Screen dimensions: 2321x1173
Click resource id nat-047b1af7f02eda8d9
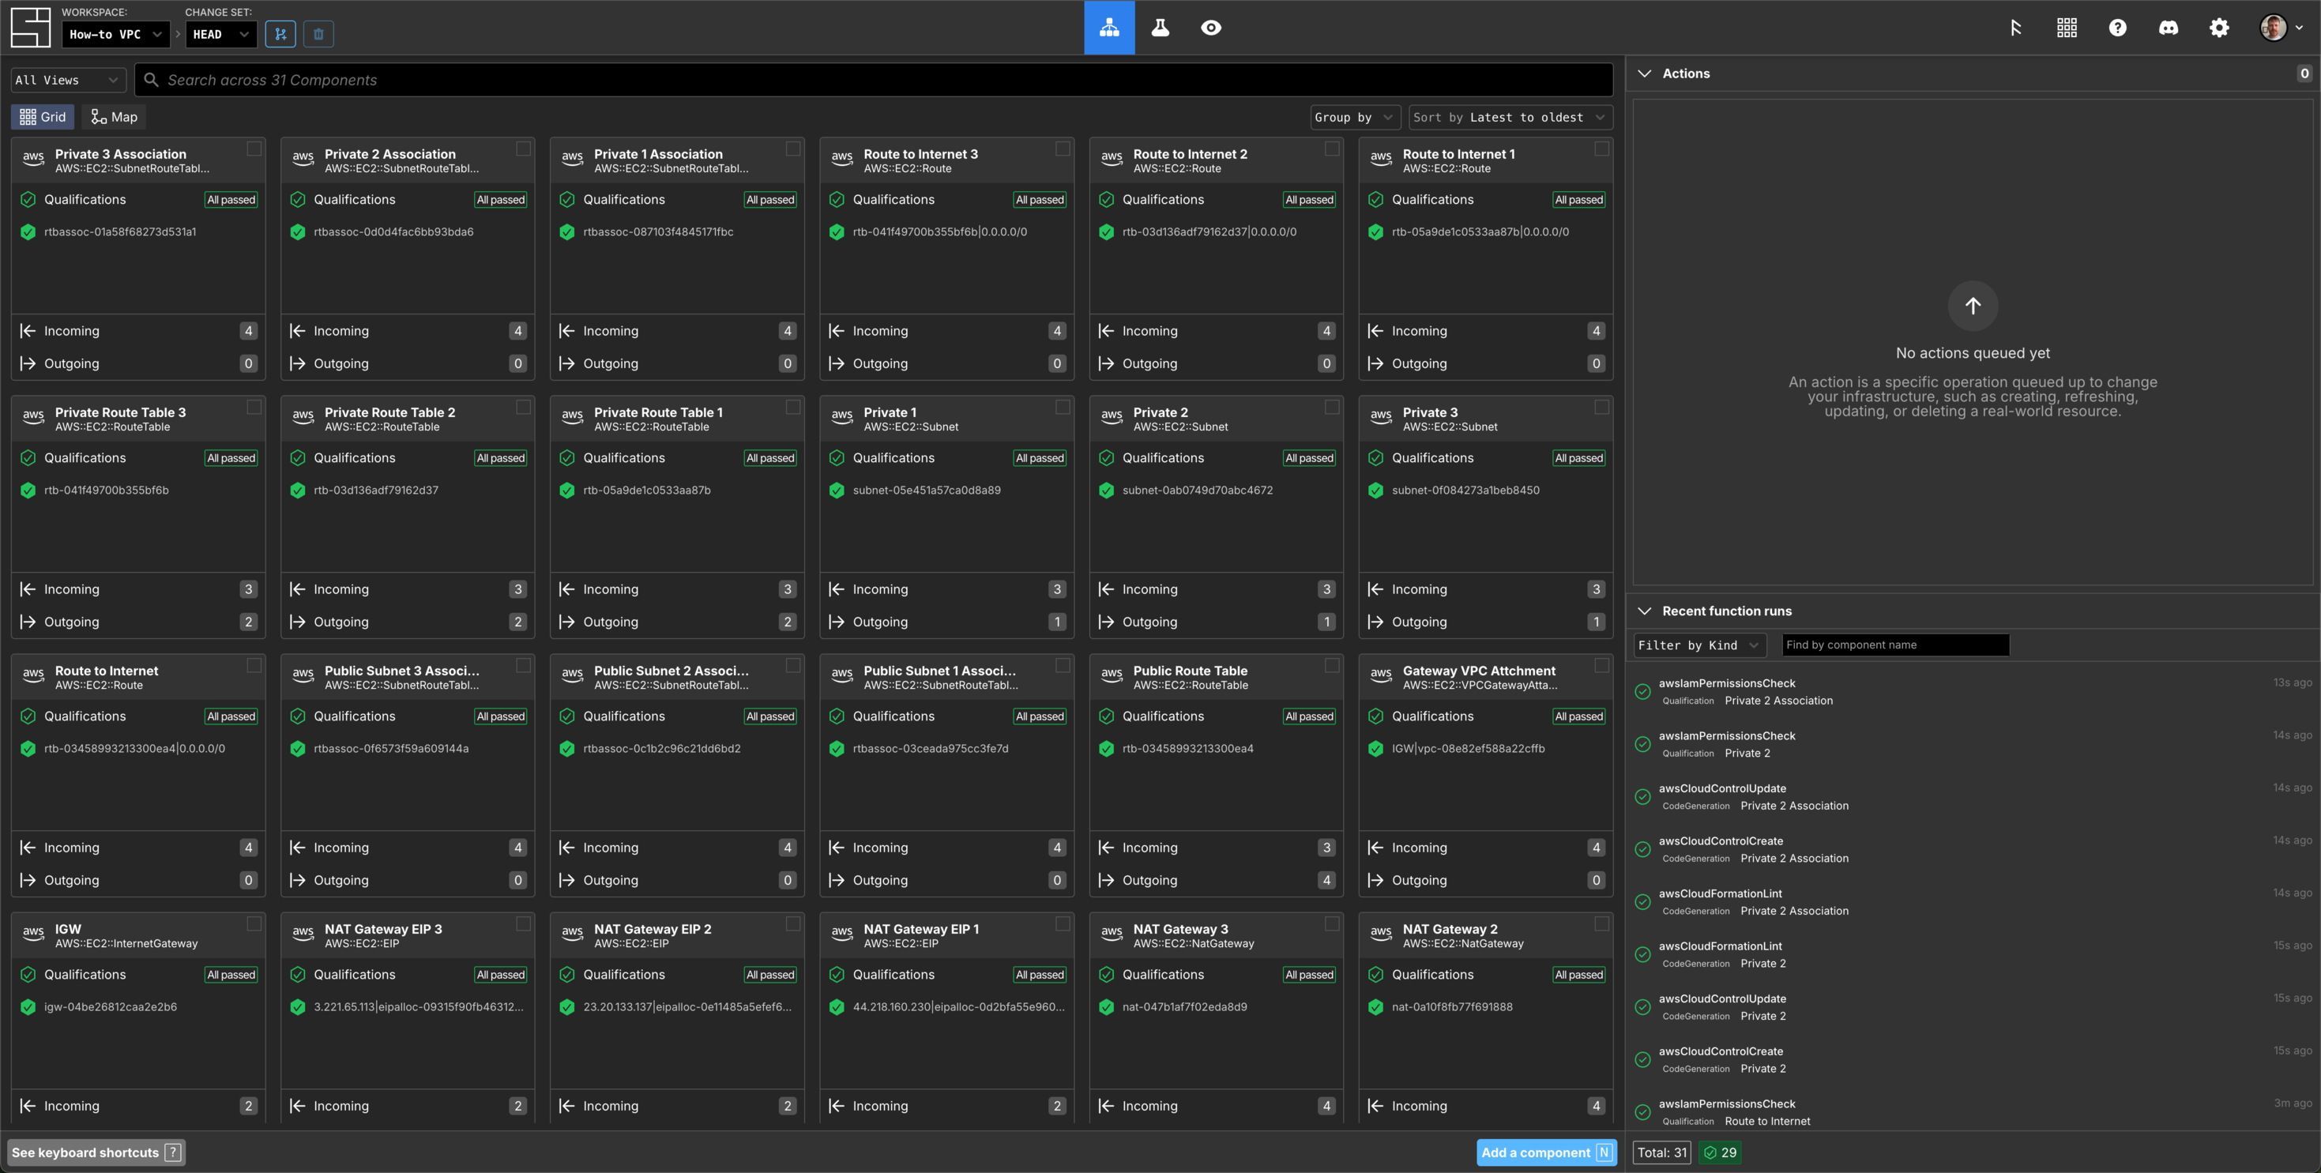[x=1184, y=1007]
